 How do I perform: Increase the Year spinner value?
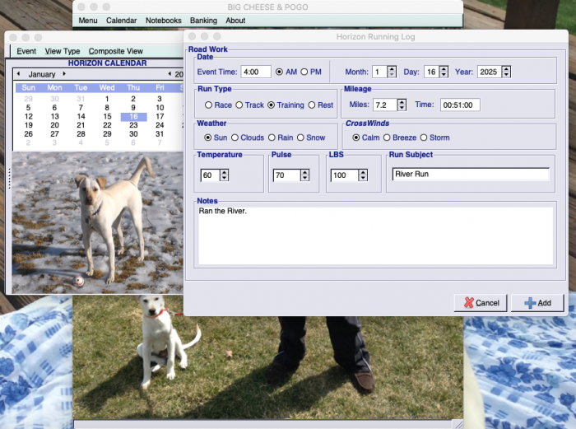point(504,68)
